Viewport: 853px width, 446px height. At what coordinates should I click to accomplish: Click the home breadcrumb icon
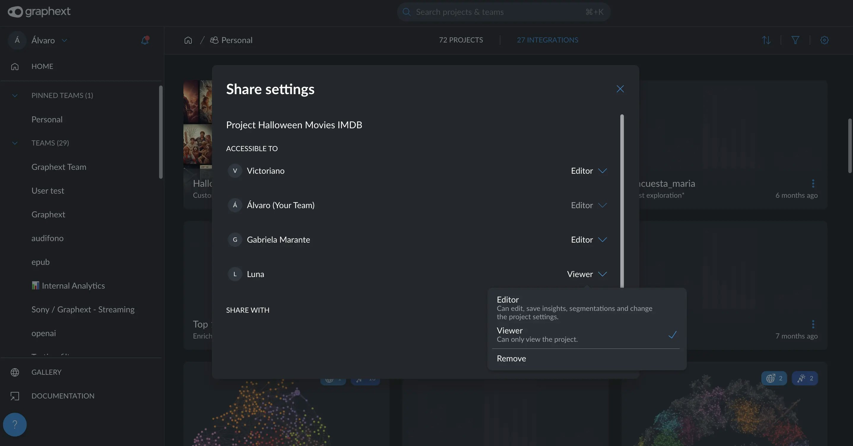188,40
